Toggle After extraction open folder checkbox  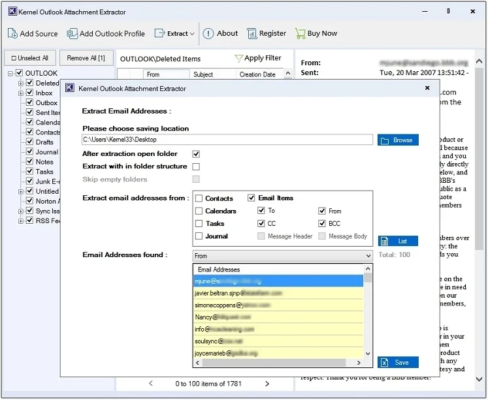(196, 154)
